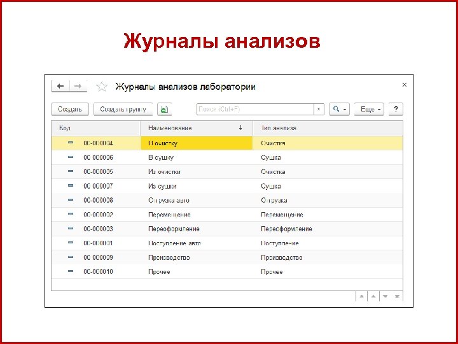Go back with the left arrow button
The width and height of the screenshot is (458, 344).
coord(60,86)
